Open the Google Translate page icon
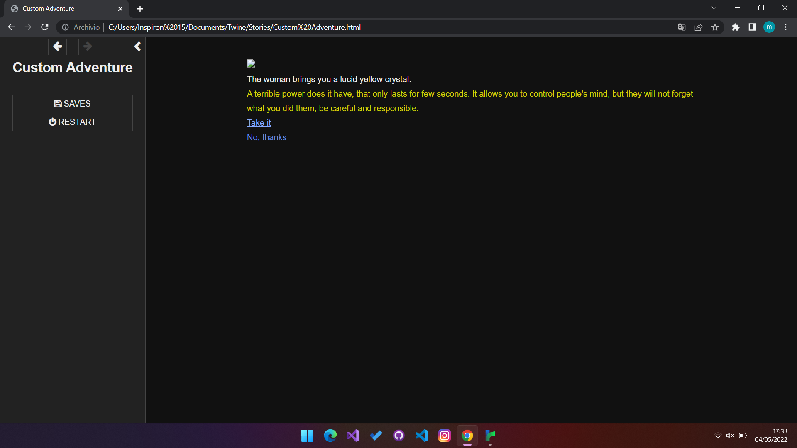 [x=682, y=27]
